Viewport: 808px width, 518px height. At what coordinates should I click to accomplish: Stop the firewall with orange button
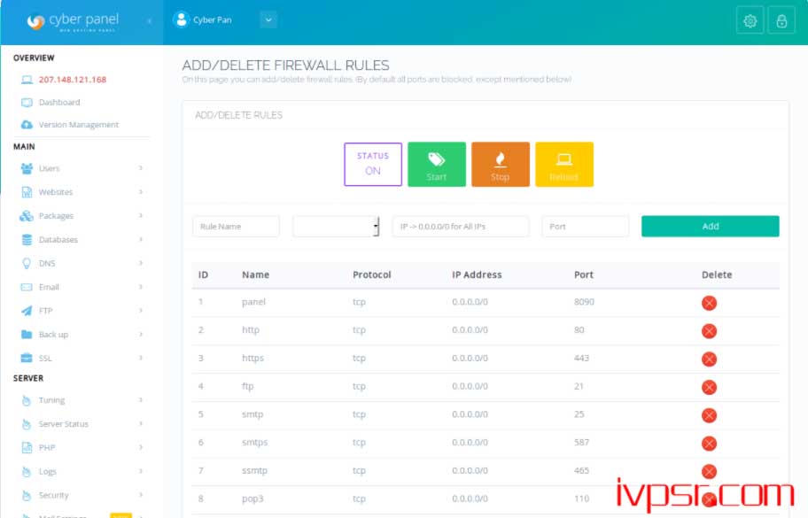click(501, 165)
